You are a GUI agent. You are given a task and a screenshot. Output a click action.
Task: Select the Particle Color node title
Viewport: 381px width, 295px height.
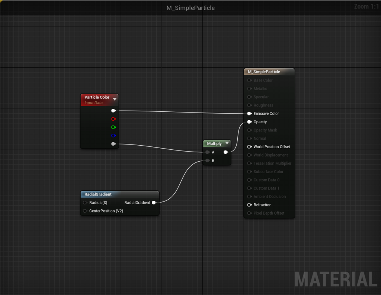coord(97,97)
